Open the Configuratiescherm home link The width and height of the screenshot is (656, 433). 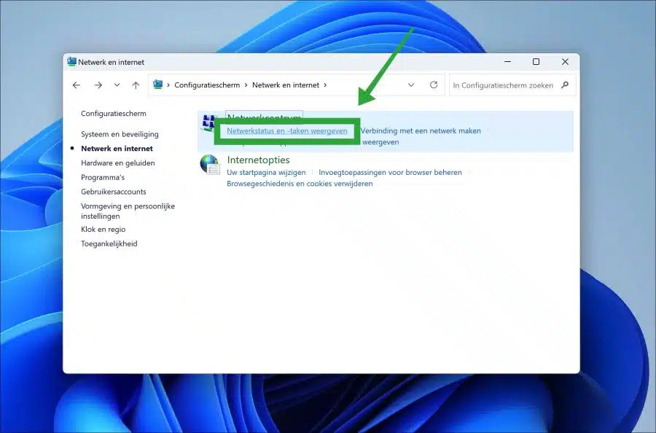(x=114, y=114)
